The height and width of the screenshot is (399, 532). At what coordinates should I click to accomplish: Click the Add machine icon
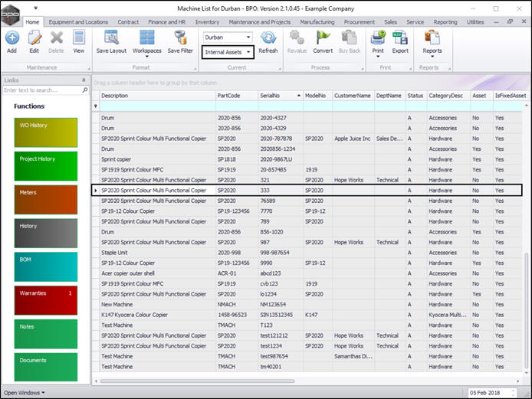[11, 38]
